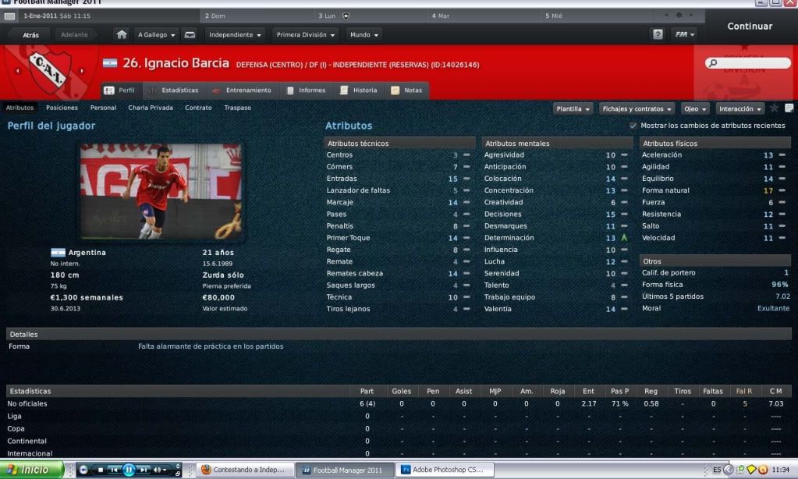Add the player to shortlist with star icon

point(774,108)
